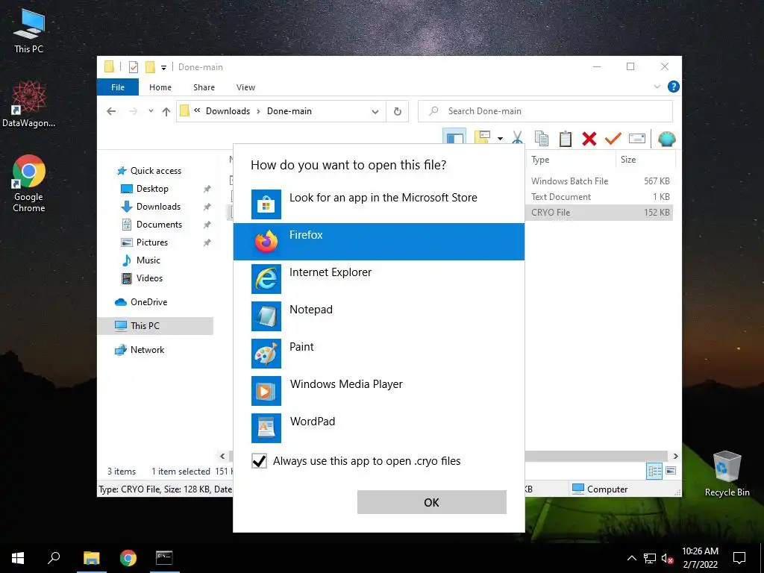764x573 pixels.
Task: Select Network in navigation pane
Action: tap(147, 350)
